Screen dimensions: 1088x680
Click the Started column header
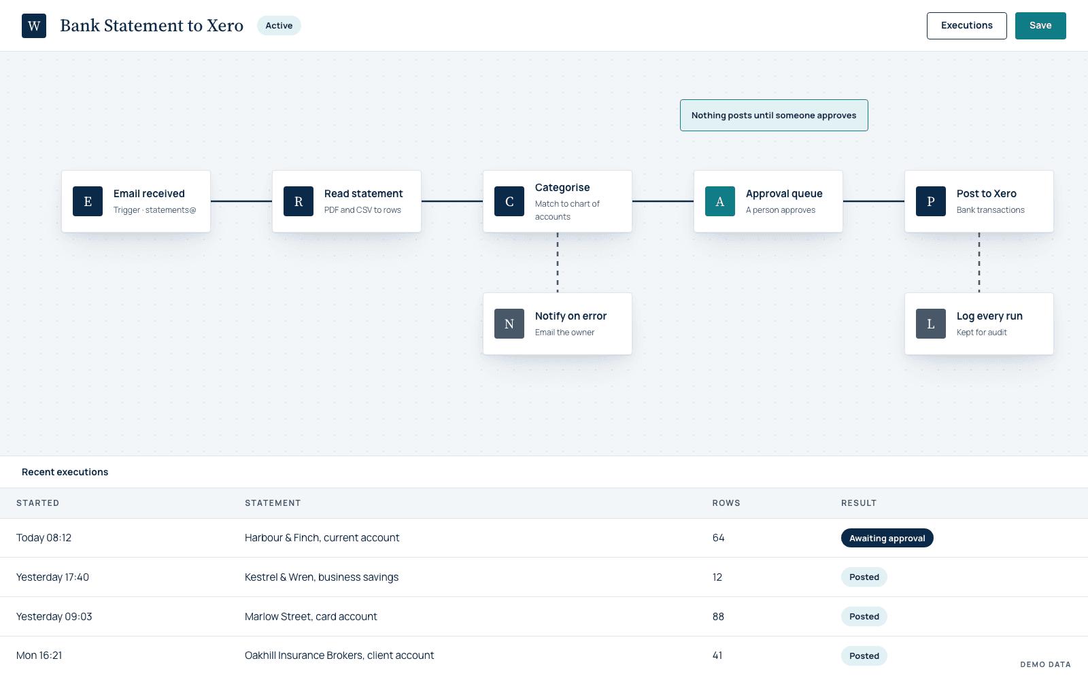pyautogui.click(x=38, y=503)
